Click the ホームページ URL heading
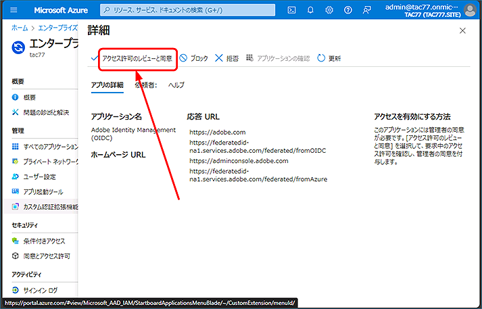This screenshot has height=309, width=482. [118, 155]
